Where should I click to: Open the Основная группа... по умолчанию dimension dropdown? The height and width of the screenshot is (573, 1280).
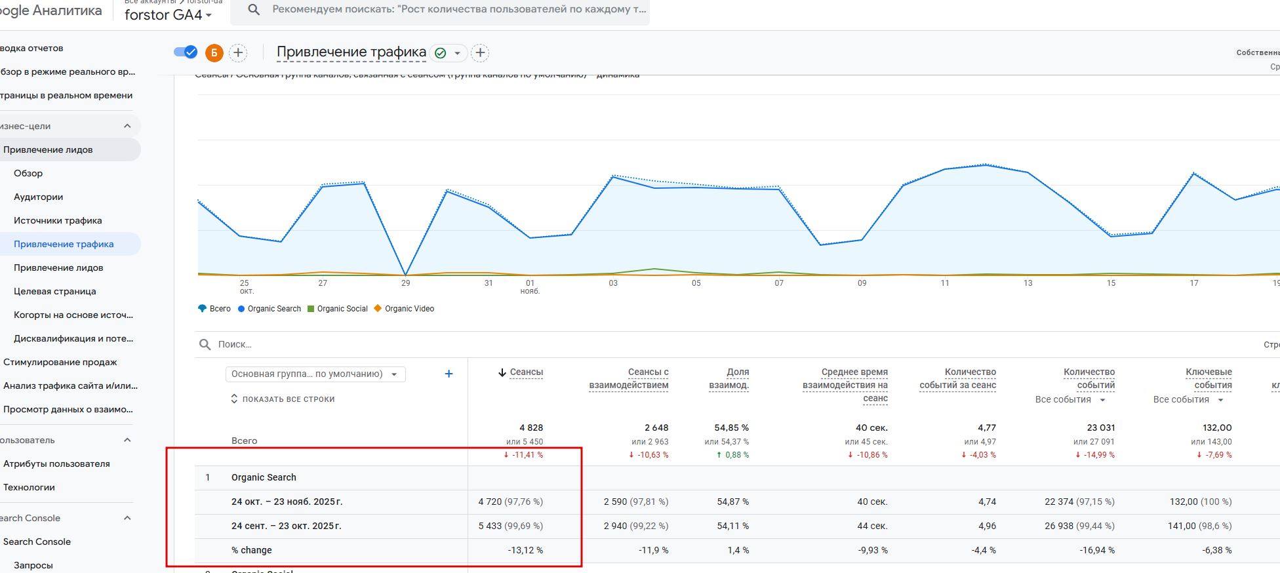click(315, 374)
